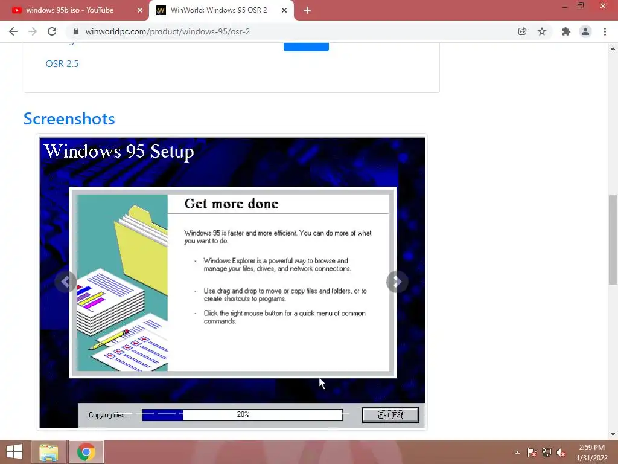Go back with the browser back arrow
This screenshot has height=464, width=618.
[13, 31]
